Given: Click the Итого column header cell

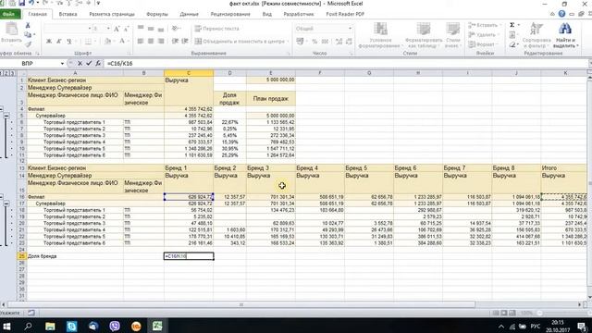Looking at the screenshot, I should click(564, 168).
